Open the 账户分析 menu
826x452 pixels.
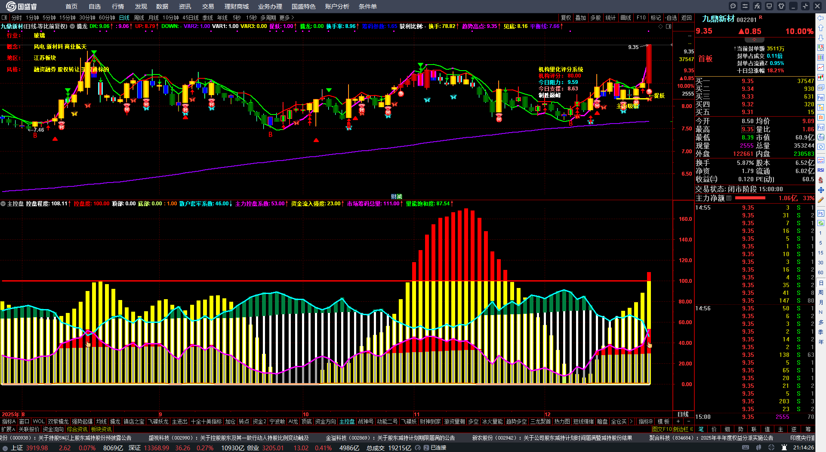[337, 6]
